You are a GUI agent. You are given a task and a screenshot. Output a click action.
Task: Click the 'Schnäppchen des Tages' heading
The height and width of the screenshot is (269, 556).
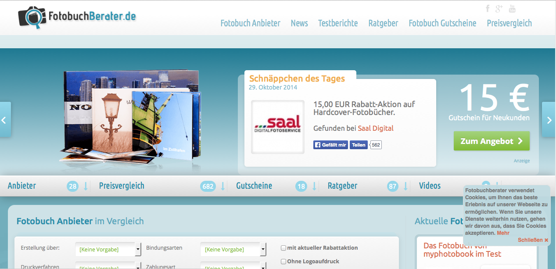click(x=297, y=79)
